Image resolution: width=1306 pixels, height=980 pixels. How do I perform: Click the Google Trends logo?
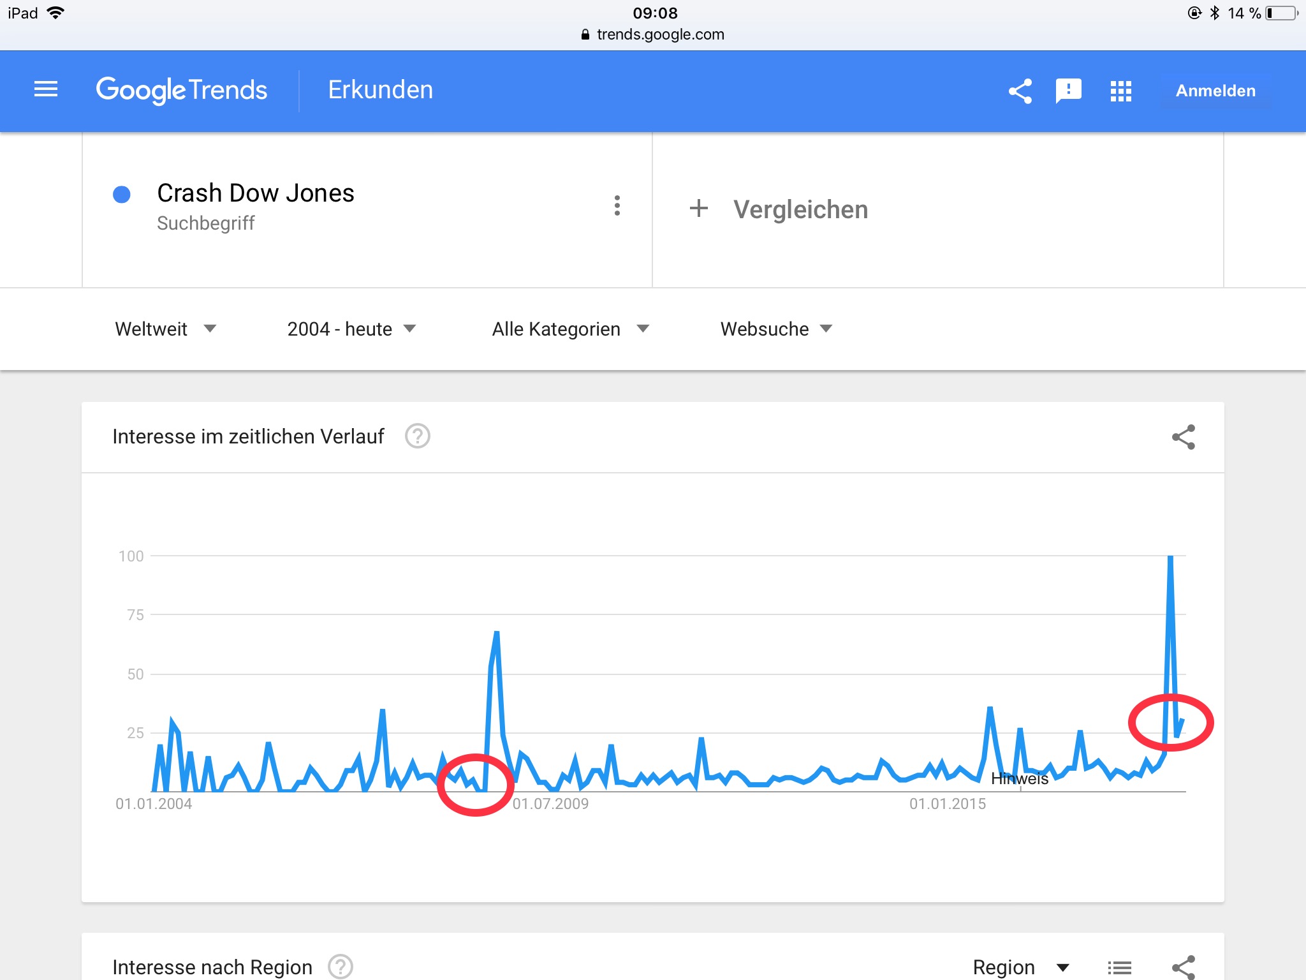pos(182,90)
